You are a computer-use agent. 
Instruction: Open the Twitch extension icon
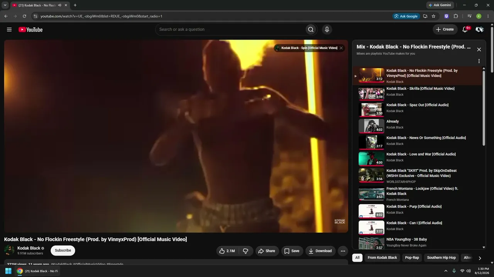coord(447,16)
